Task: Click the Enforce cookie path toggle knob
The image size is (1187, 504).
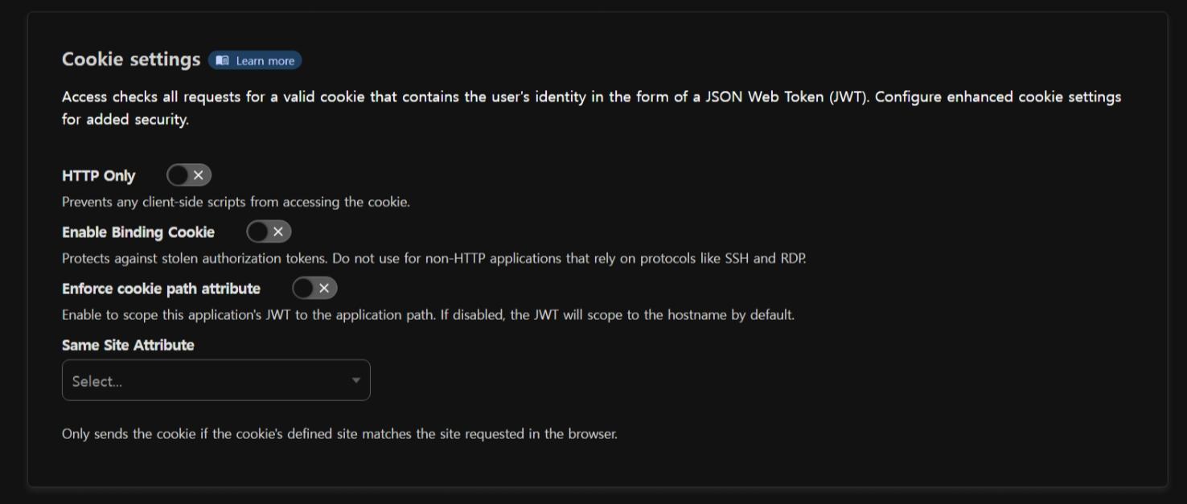Action: [303, 288]
